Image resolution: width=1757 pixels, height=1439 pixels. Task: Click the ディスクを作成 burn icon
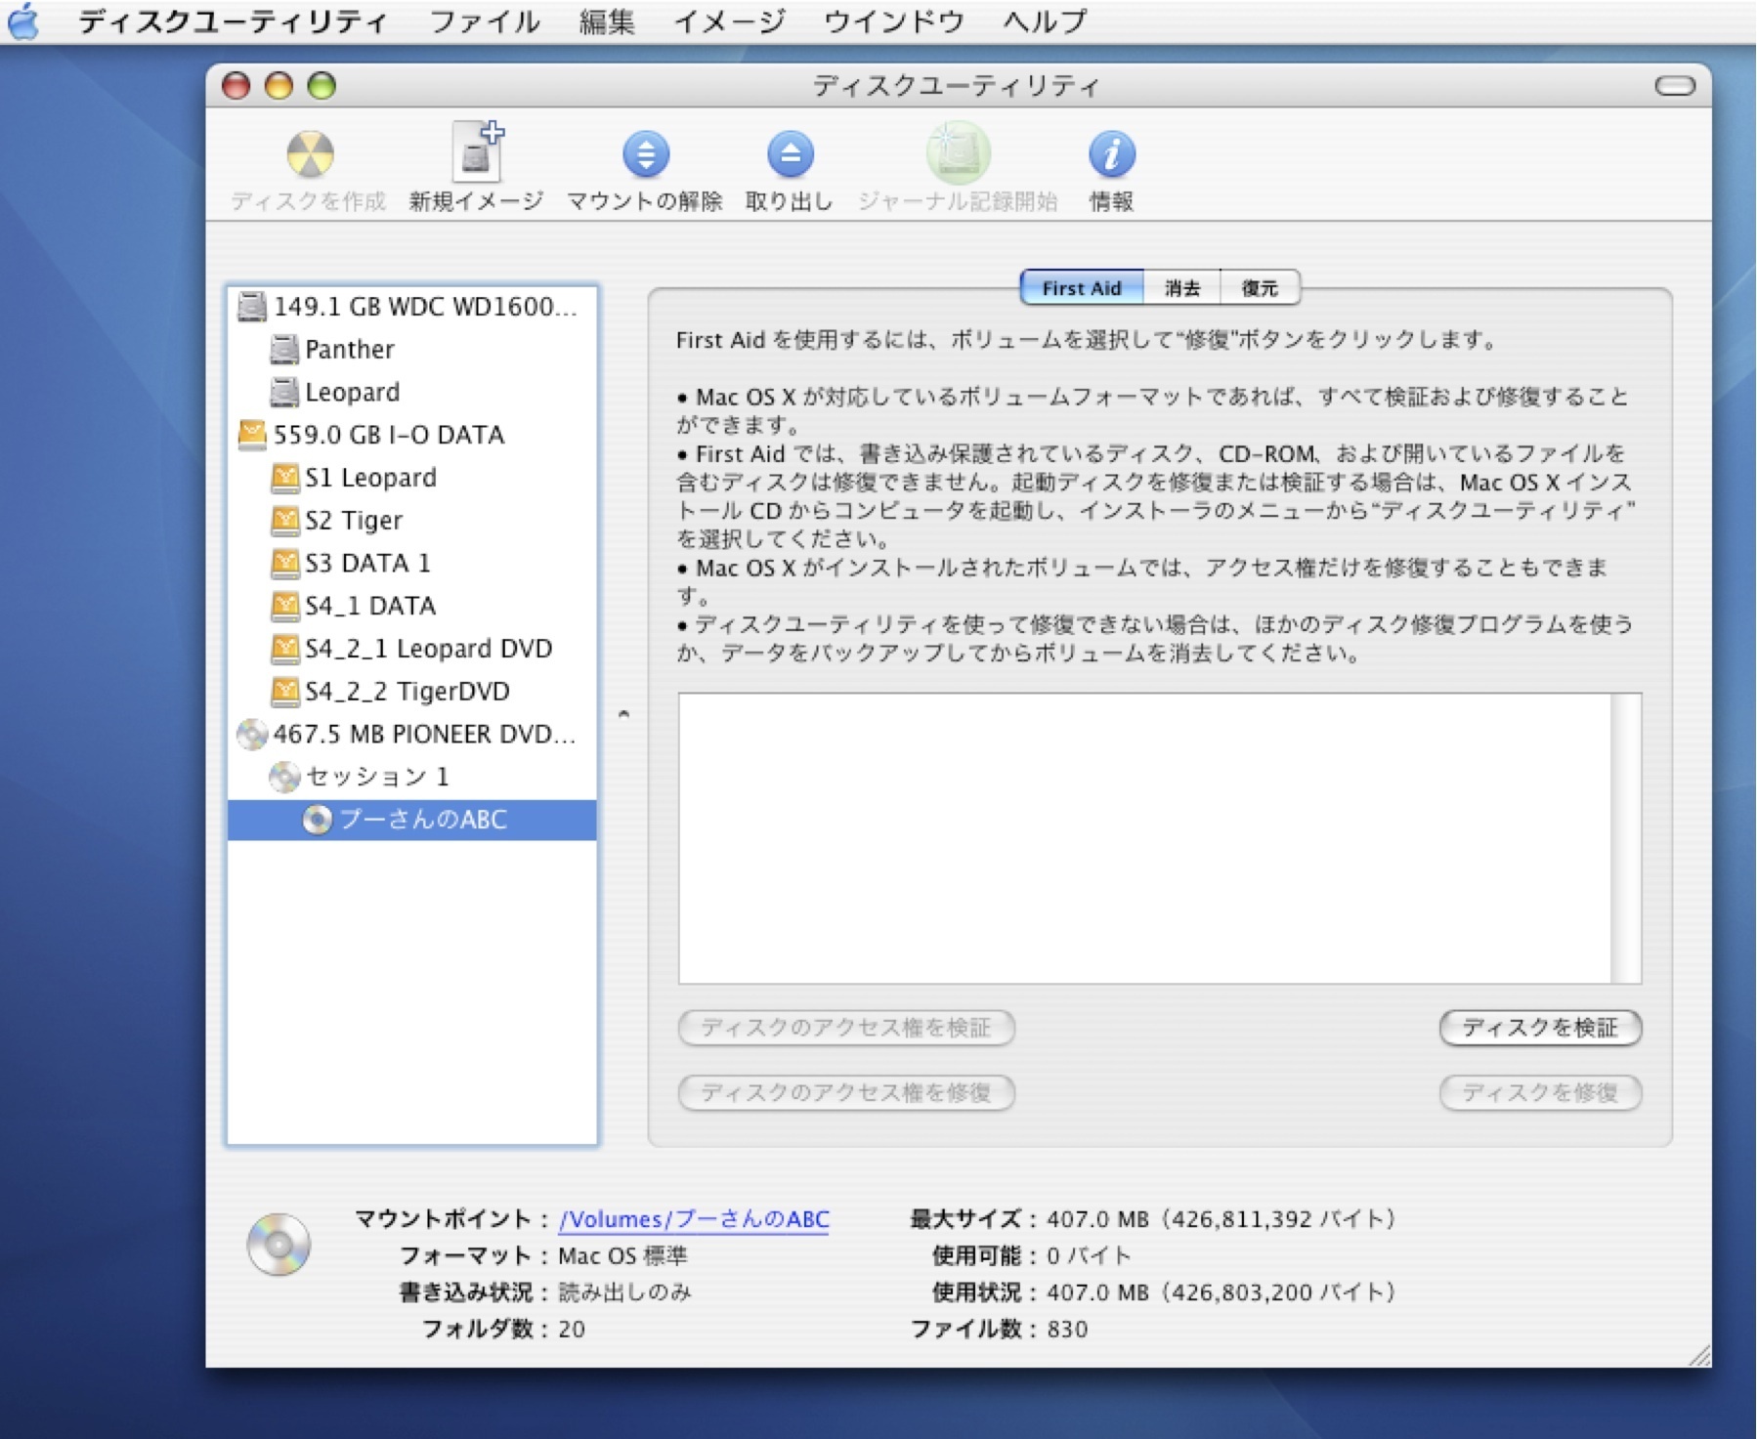[309, 154]
